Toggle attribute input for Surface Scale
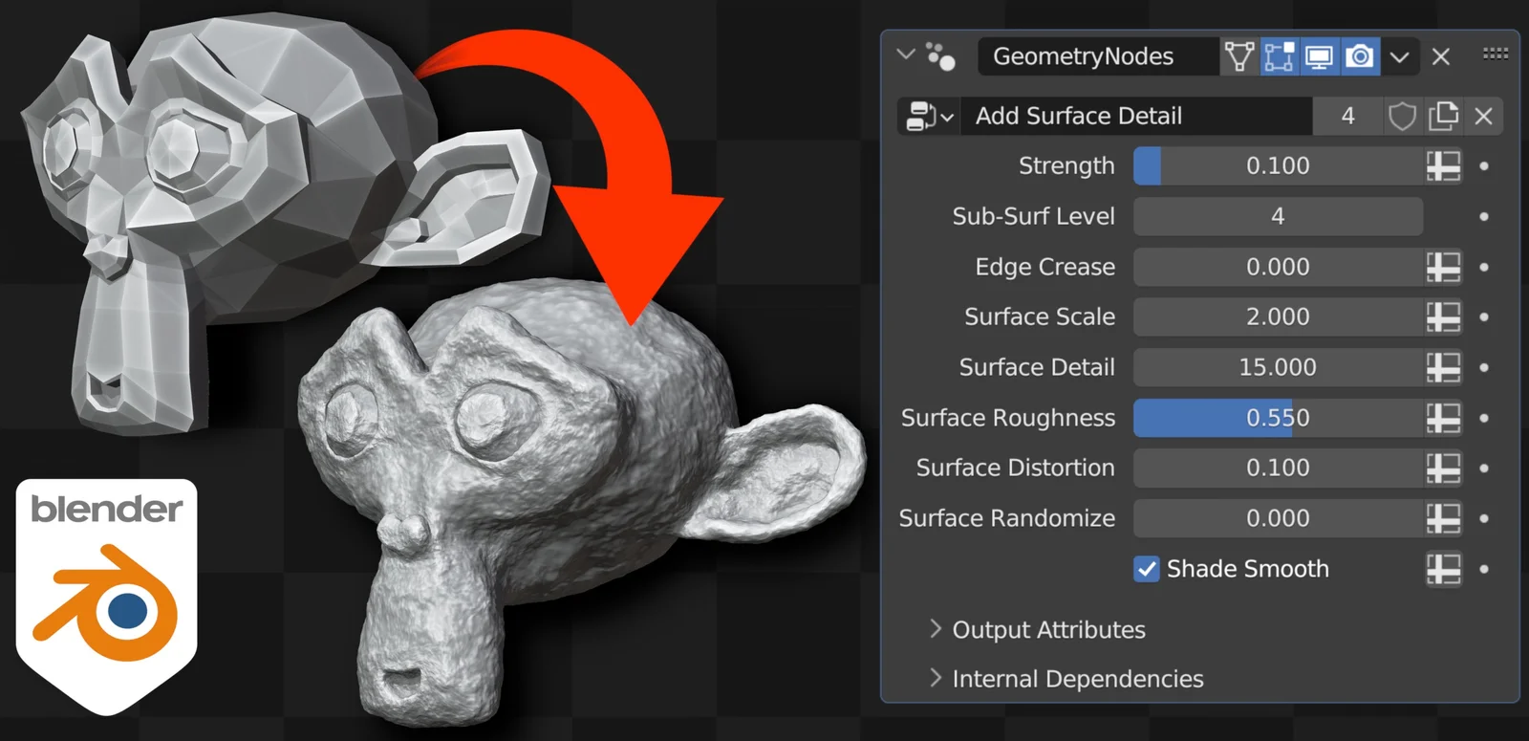 click(1443, 317)
